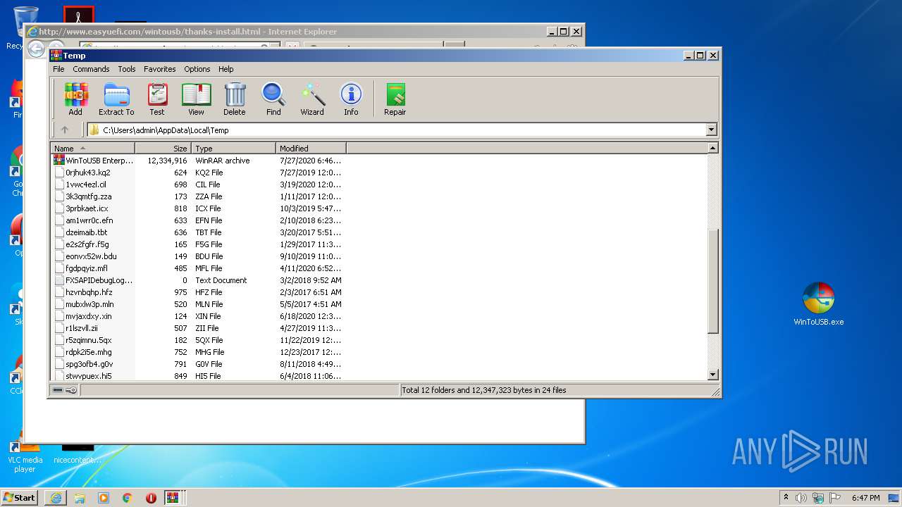Click the Opera taskbar icon
The width and height of the screenshot is (902, 507).
pyautogui.click(x=151, y=498)
